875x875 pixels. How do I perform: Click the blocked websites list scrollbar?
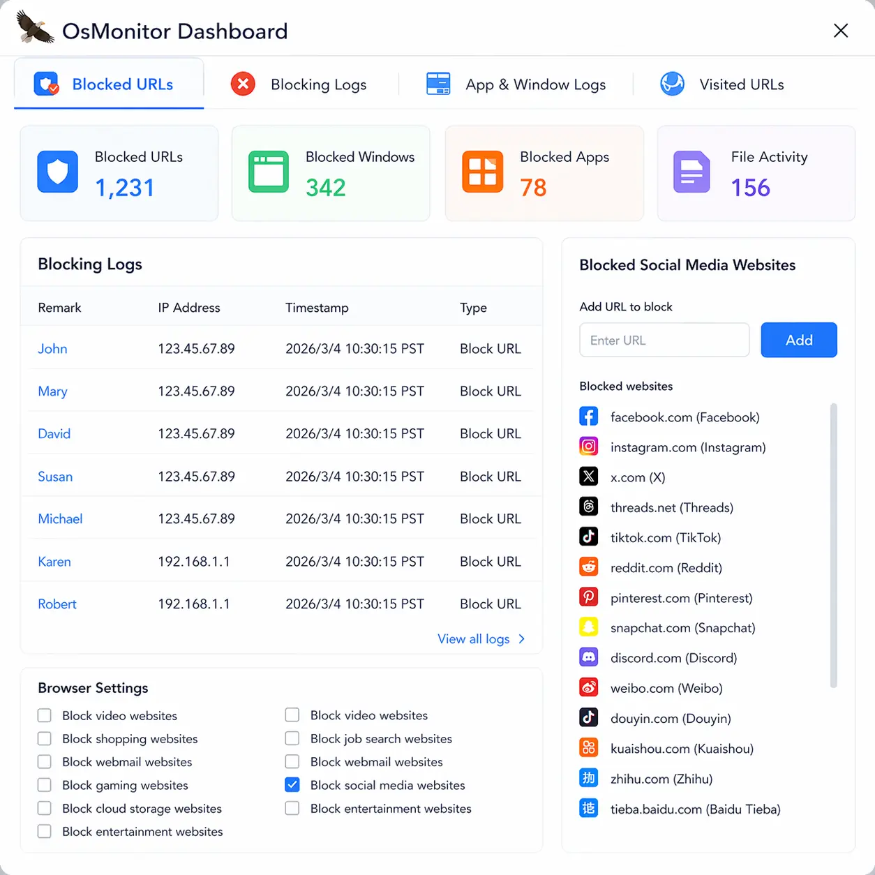(833, 545)
